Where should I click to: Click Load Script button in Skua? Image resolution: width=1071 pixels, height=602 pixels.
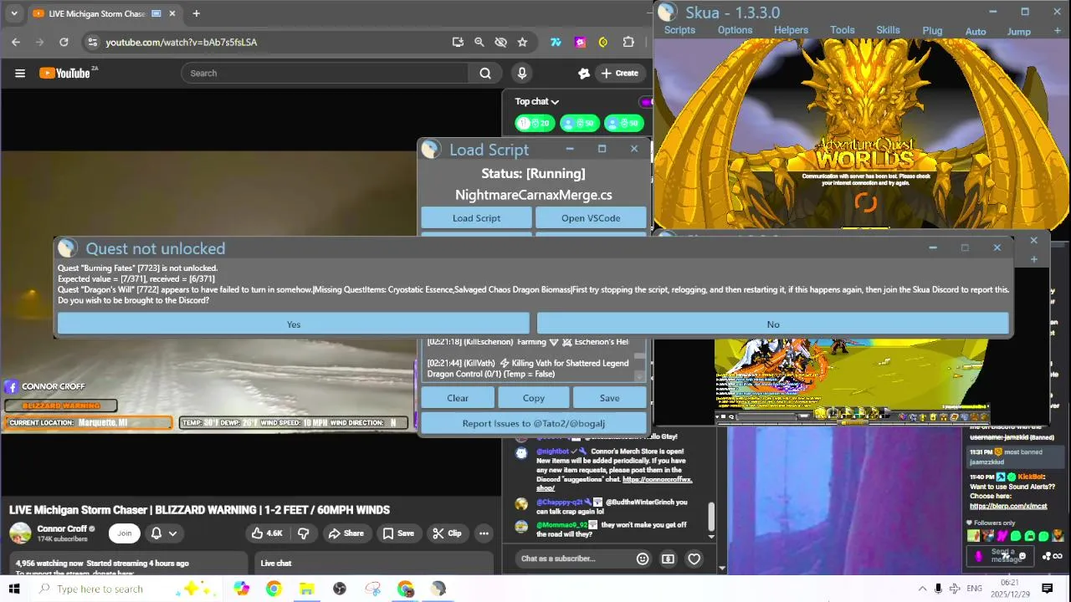click(476, 218)
